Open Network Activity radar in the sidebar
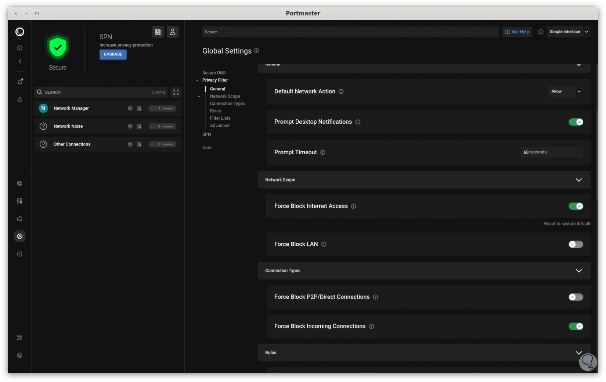This screenshot has width=606, height=382. coord(20,183)
